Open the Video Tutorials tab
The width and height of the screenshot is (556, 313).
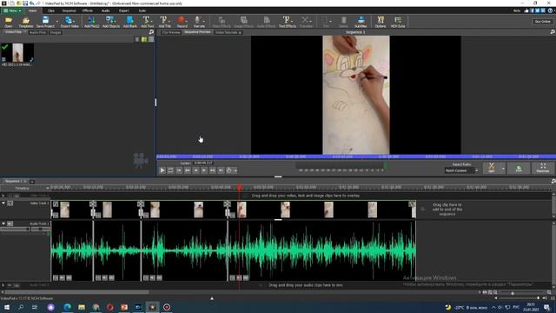(227, 32)
